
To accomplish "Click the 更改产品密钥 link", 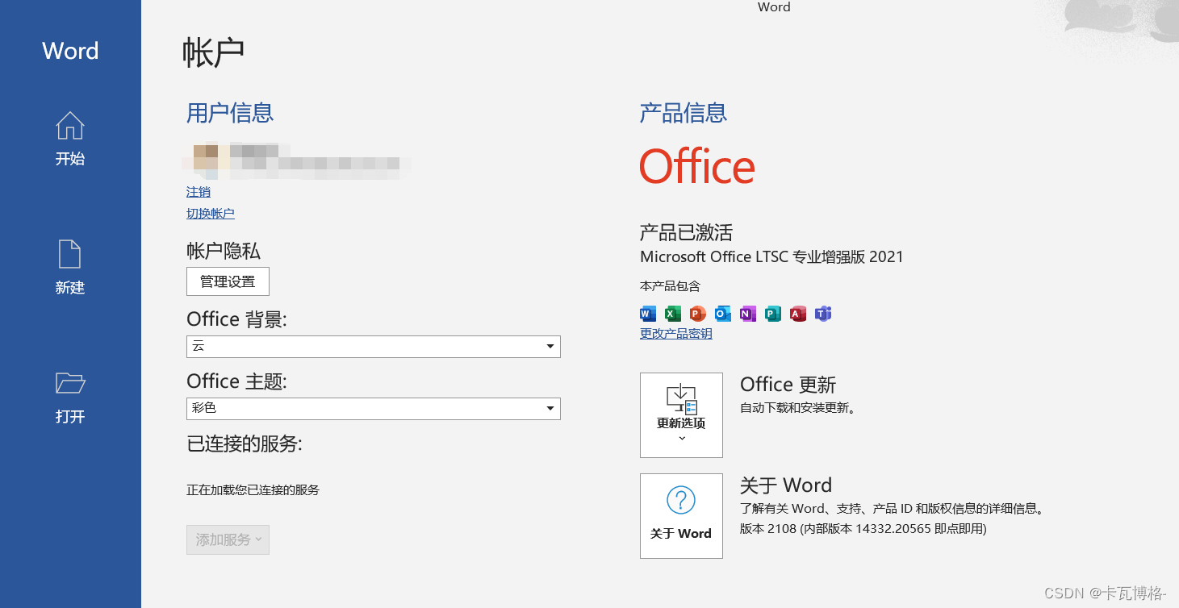I will (676, 334).
